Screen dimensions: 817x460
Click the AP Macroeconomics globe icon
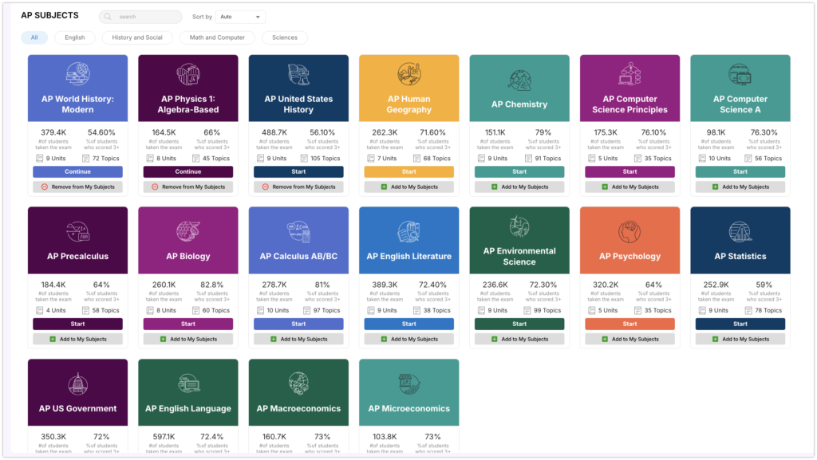pos(298,384)
